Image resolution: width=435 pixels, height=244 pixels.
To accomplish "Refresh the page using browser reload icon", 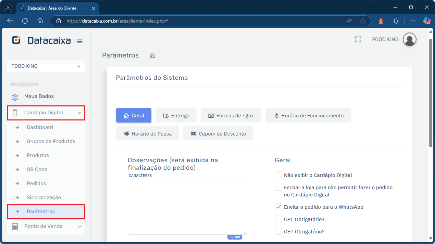I will (25, 21).
